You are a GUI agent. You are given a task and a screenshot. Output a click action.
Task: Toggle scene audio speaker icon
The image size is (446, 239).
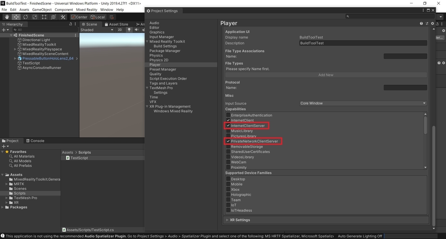coord(136,30)
